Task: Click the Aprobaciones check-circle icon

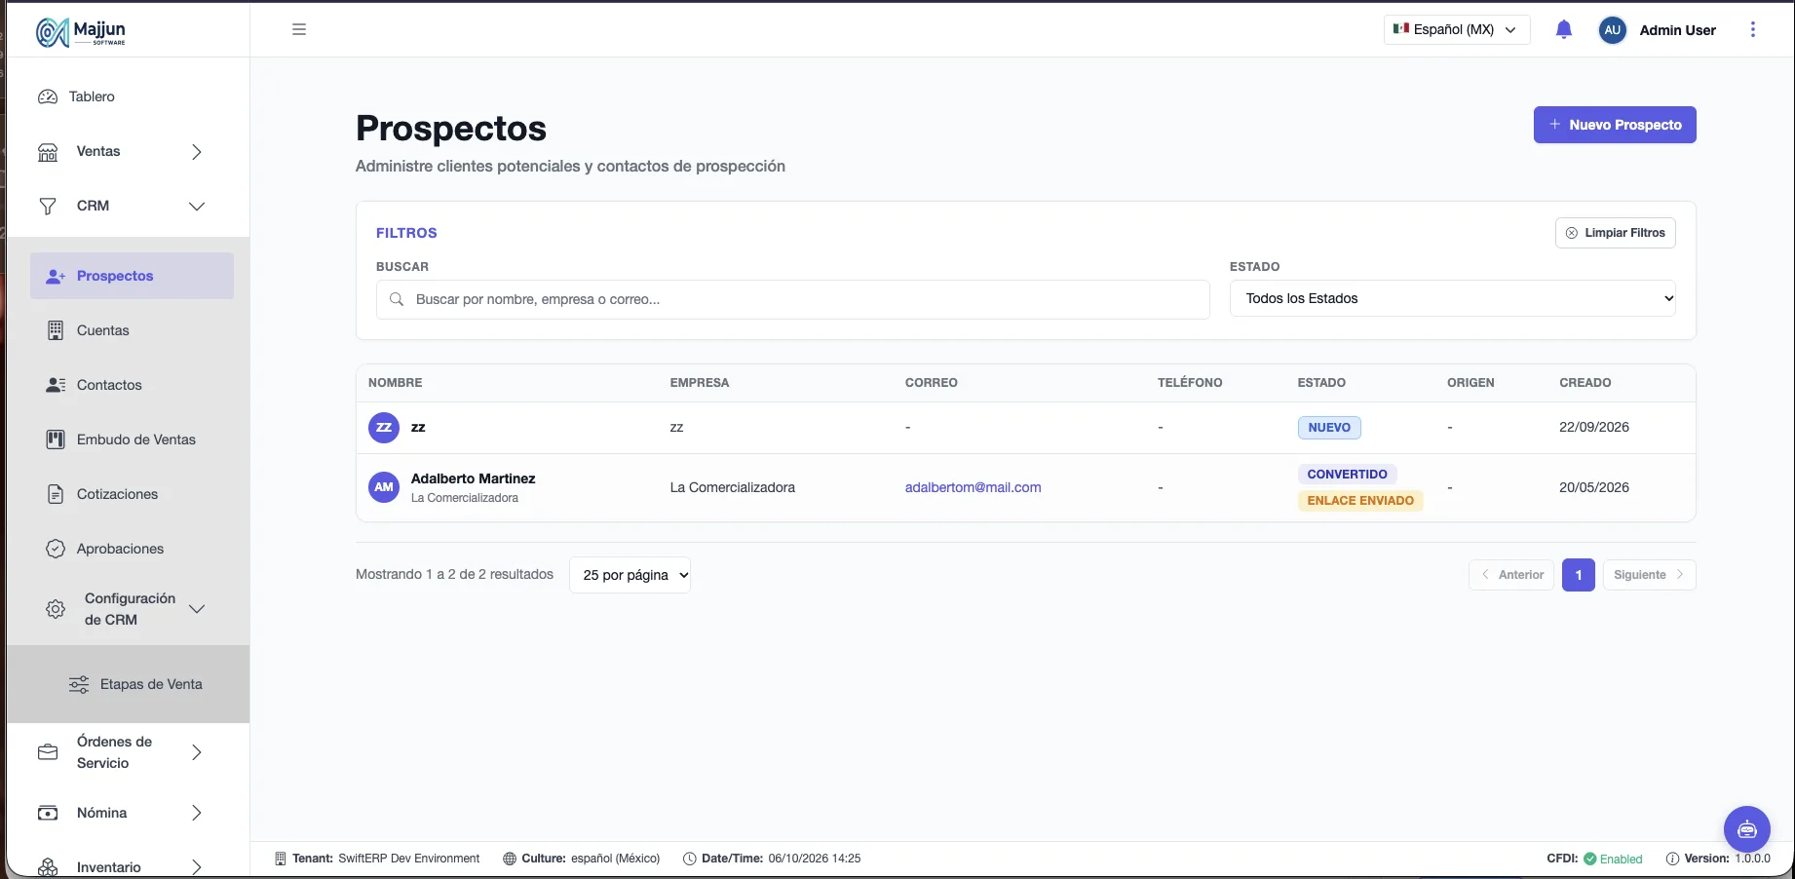Action: 56,549
